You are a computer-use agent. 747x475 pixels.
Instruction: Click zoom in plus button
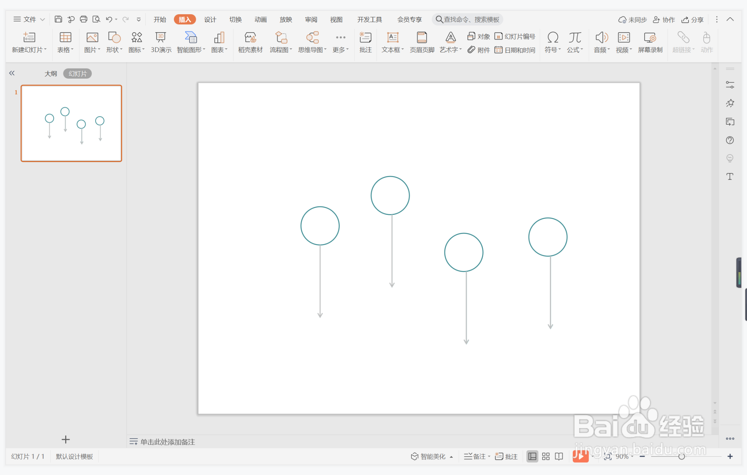pyautogui.click(x=730, y=456)
